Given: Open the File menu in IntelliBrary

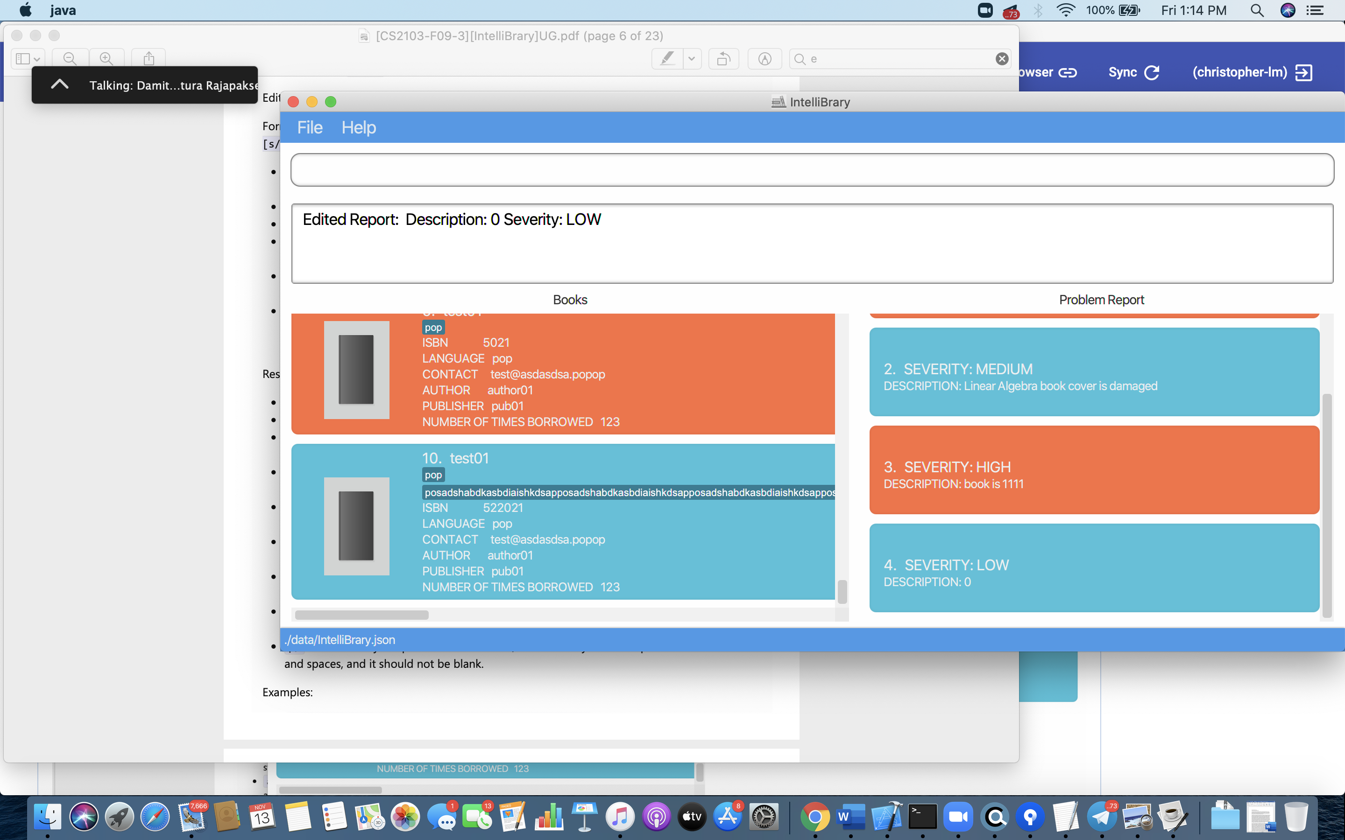Looking at the screenshot, I should [x=310, y=128].
